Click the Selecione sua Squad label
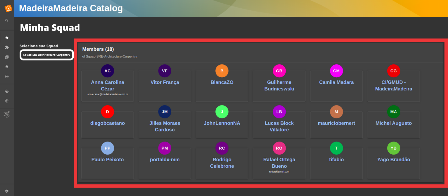This screenshot has width=448, height=196. tap(39, 46)
